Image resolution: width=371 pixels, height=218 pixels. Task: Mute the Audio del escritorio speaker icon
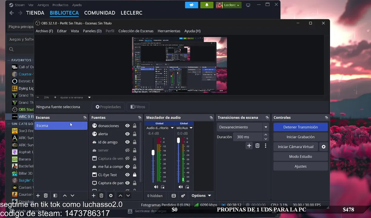point(156,187)
